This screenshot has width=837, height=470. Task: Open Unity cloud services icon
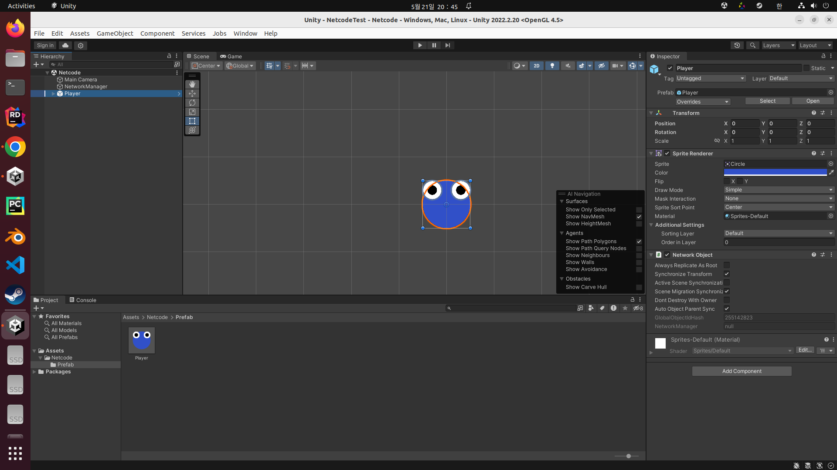[x=65, y=45]
